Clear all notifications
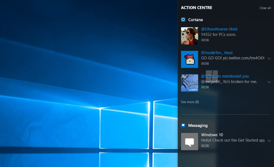 tap(265, 8)
